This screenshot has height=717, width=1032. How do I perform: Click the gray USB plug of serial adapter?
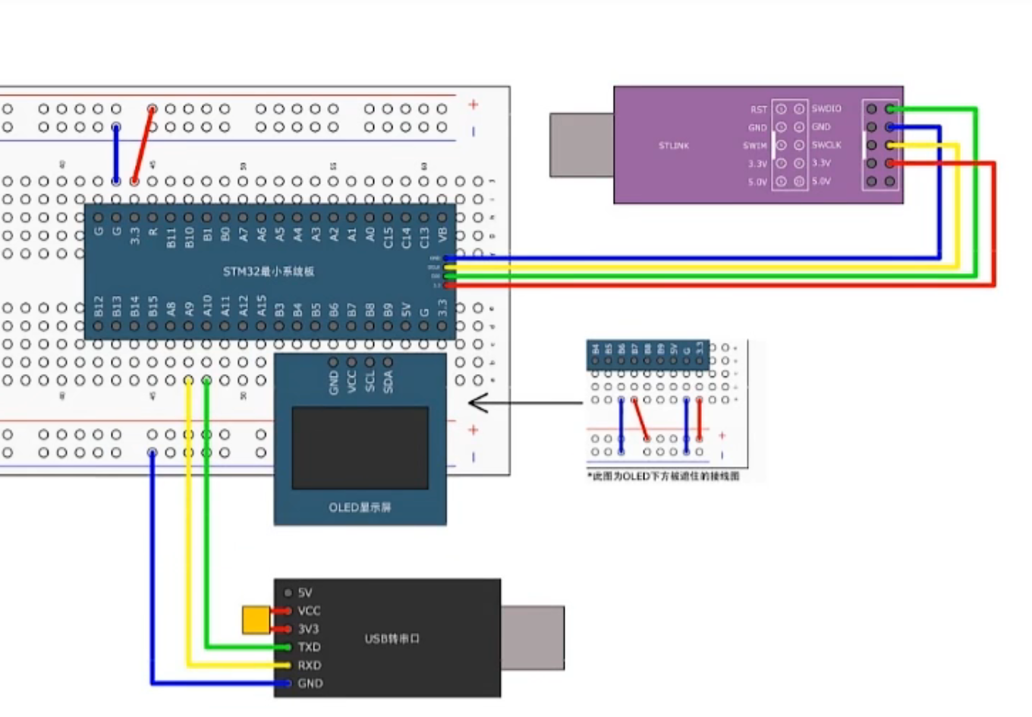click(x=532, y=638)
